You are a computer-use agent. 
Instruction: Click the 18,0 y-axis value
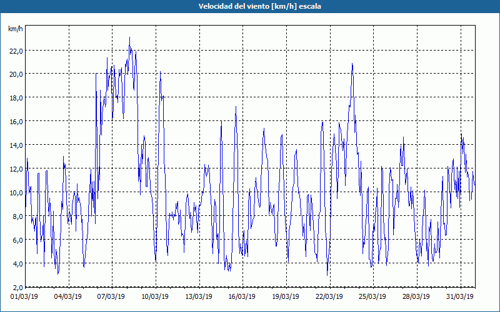[16, 98]
